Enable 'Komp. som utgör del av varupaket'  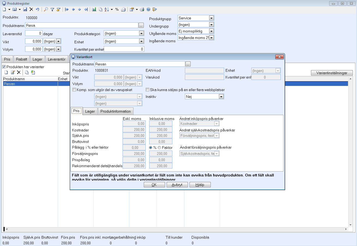(x=74, y=90)
